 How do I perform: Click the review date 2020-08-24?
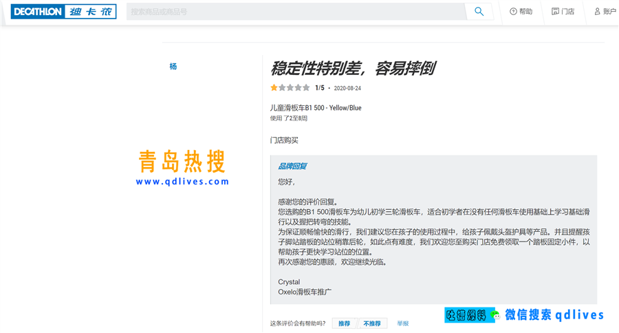(347, 88)
